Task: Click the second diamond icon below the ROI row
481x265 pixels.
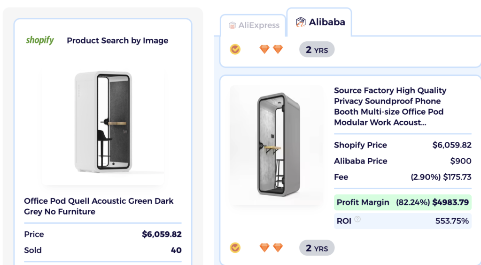Action: [x=278, y=248]
